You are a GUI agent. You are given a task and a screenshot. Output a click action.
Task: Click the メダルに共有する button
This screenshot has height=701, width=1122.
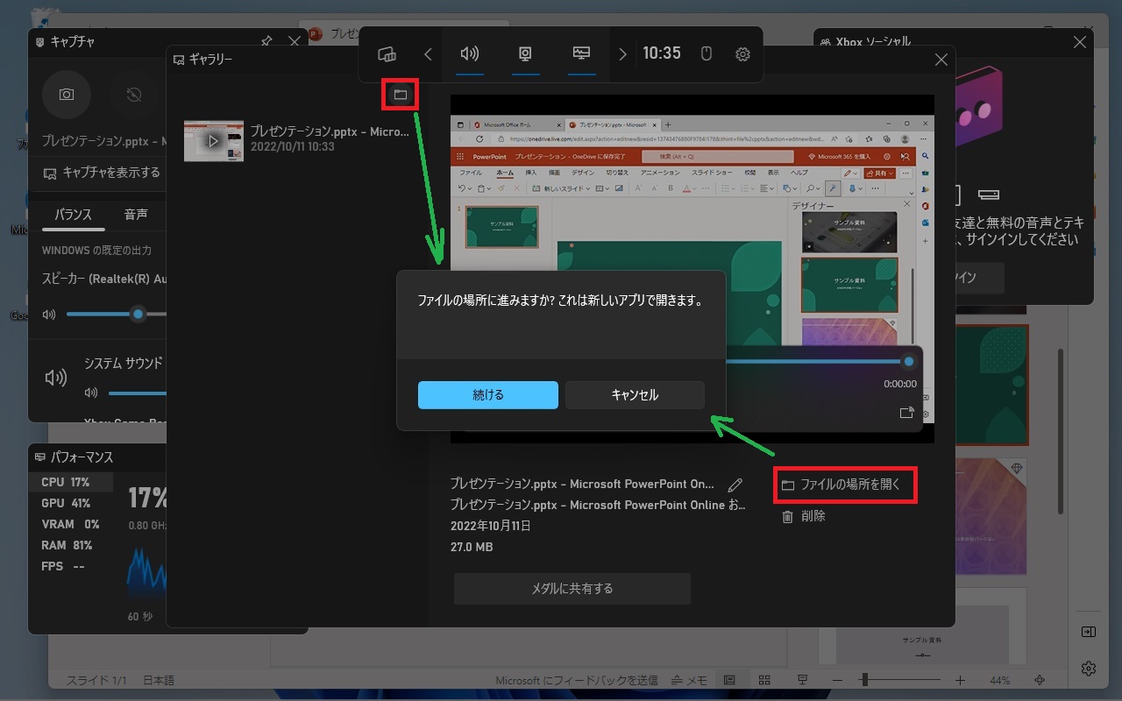[x=572, y=589]
